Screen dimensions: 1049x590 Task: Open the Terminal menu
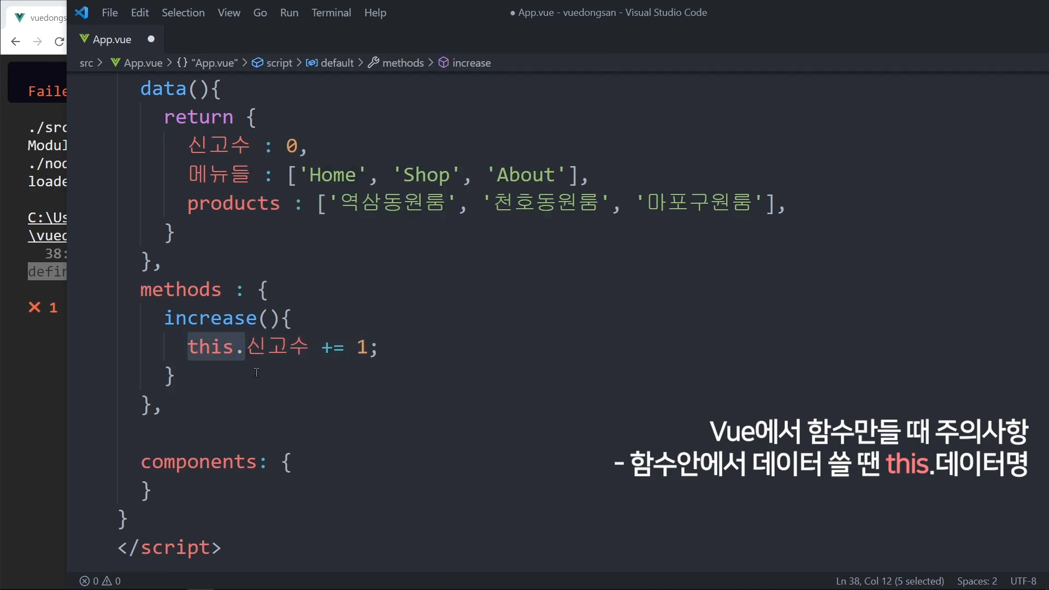click(331, 13)
